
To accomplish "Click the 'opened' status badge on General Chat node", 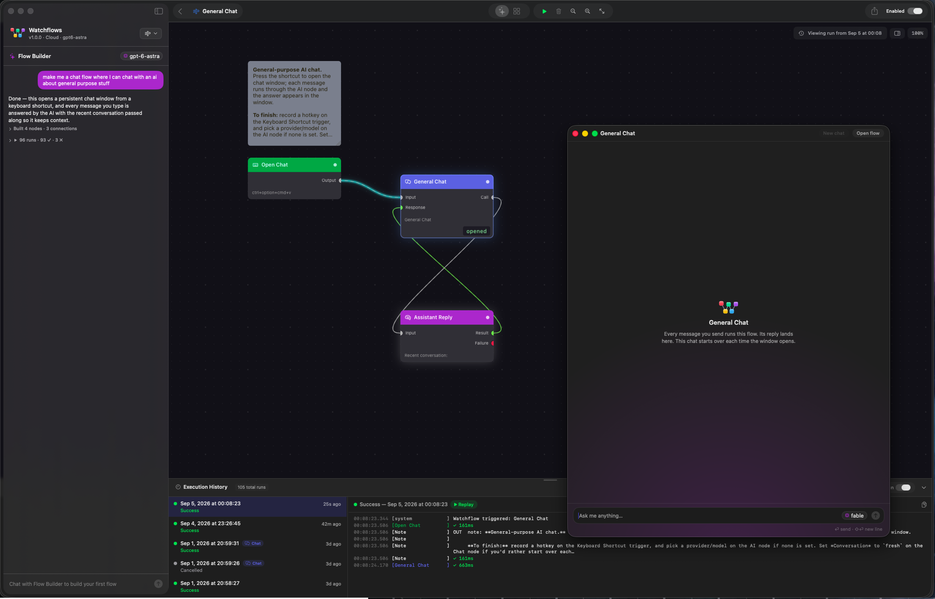I will click(476, 231).
